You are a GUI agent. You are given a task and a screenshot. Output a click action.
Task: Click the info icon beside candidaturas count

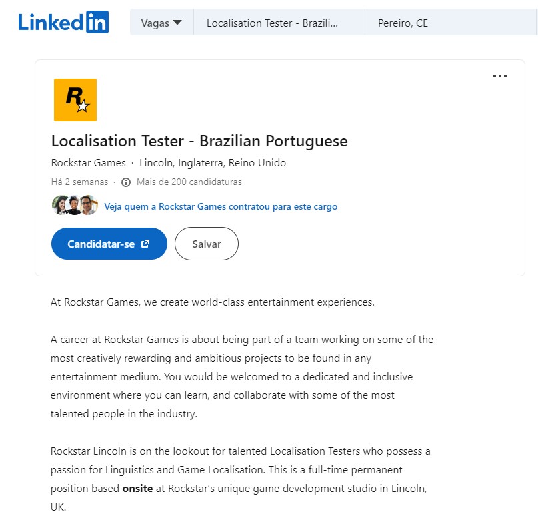[126, 182]
